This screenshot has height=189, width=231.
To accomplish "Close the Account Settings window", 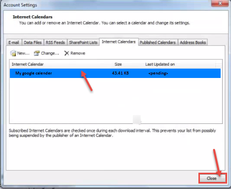I will coord(220,3).
